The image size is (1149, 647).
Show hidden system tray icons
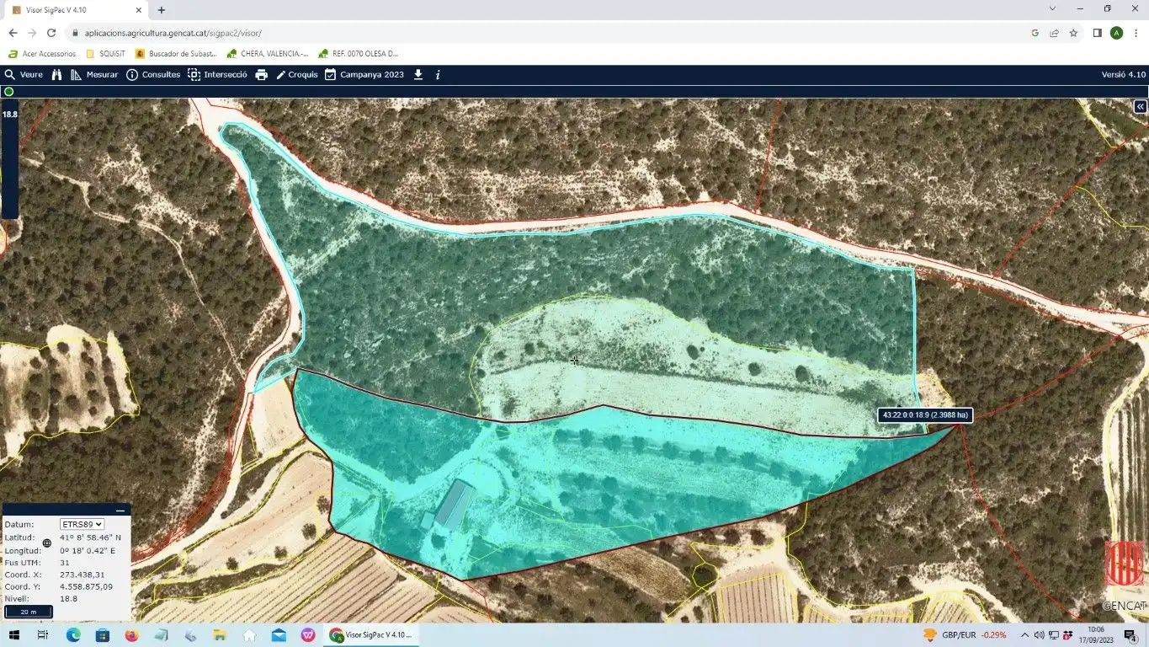[x=1024, y=635]
